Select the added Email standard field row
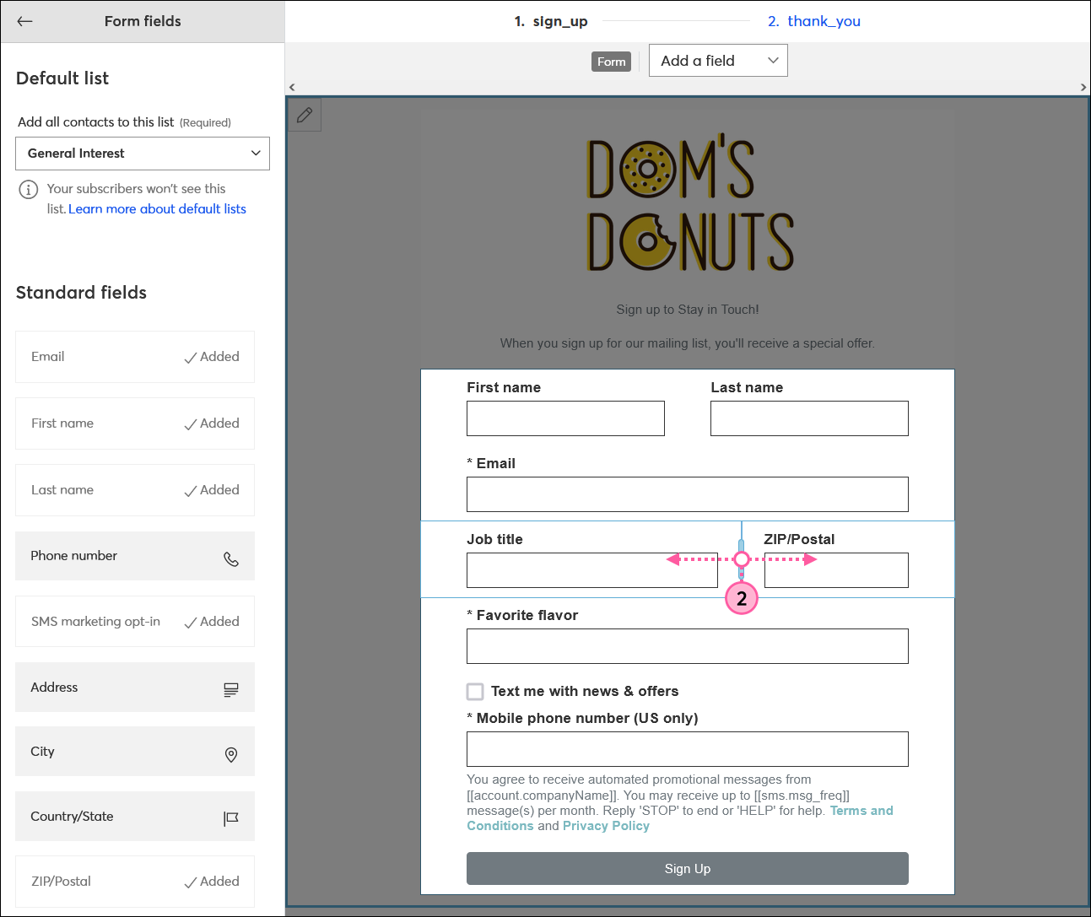The width and height of the screenshot is (1091, 917). pos(135,357)
